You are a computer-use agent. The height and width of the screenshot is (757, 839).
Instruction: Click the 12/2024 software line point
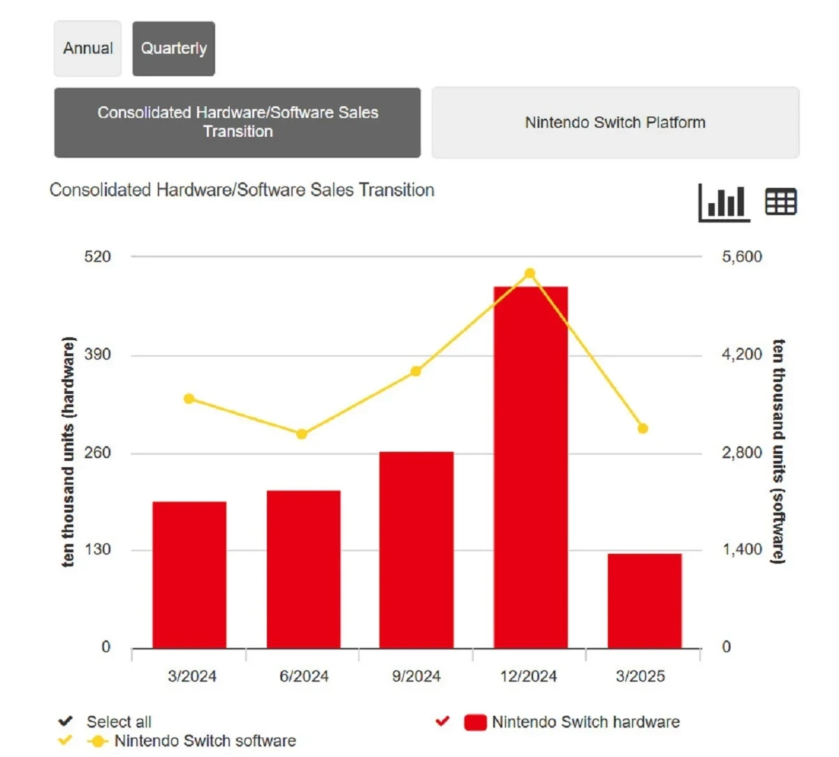530,274
